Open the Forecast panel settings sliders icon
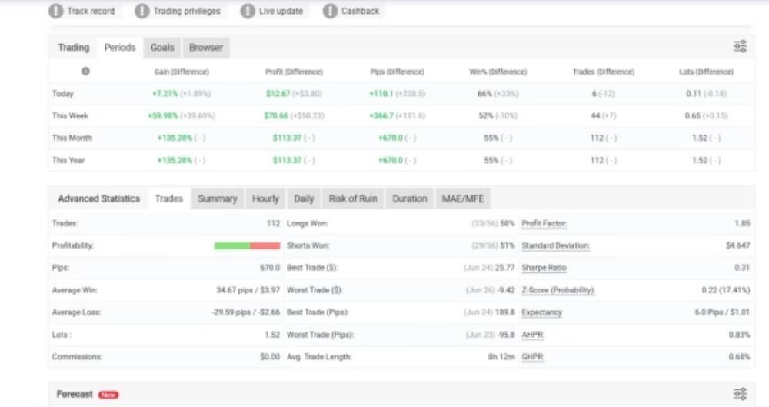The width and height of the screenshot is (769, 407). tap(741, 393)
